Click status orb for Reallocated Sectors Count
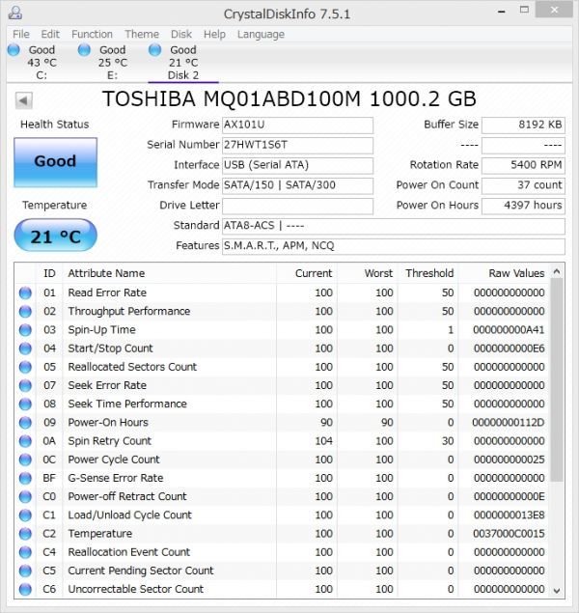Viewport: 579px width, 613px height. click(x=25, y=367)
